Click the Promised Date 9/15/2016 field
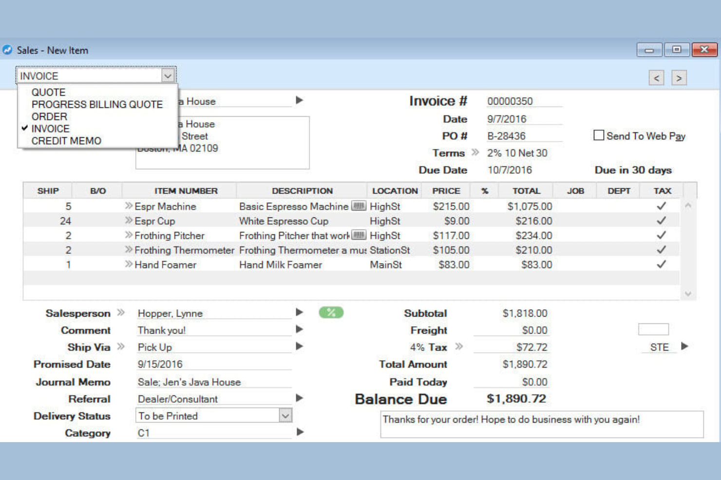The image size is (721, 480). pos(214,364)
